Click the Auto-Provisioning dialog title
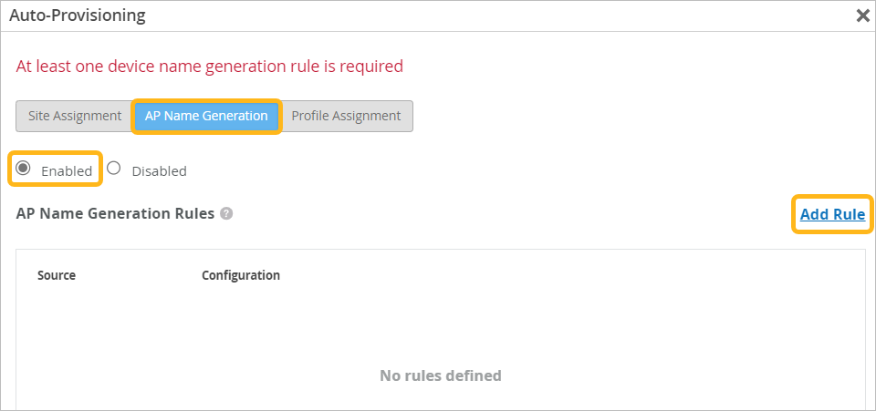Screen dimensions: 876x411 pos(77,15)
